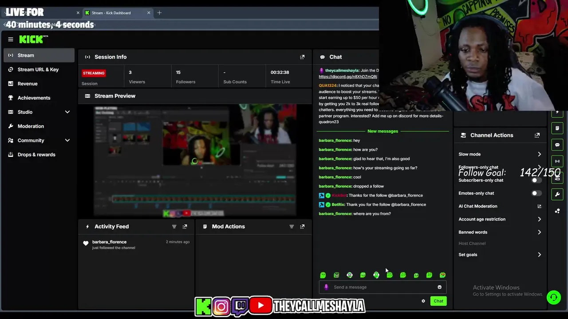Viewport: 568px width, 319px height.
Task: Open Drops & rewards page
Action: point(39,155)
